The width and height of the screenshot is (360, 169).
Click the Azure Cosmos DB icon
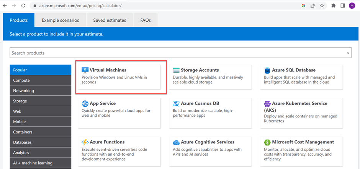pyautogui.click(x=176, y=103)
